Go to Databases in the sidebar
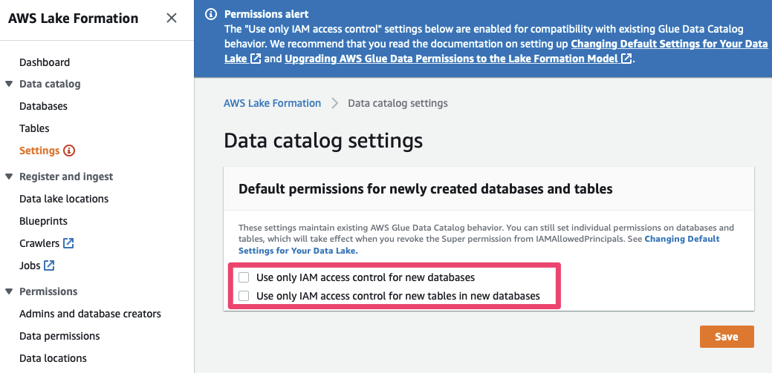This screenshot has width=772, height=373. coord(43,106)
